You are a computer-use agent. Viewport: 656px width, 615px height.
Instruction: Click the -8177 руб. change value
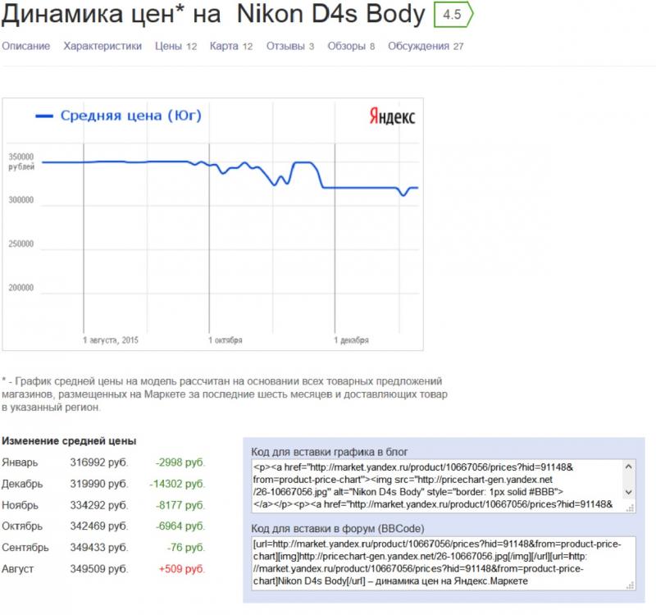180,505
